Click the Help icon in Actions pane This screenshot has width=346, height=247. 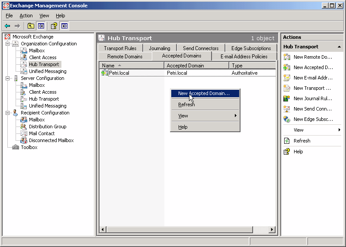[x=287, y=152]
